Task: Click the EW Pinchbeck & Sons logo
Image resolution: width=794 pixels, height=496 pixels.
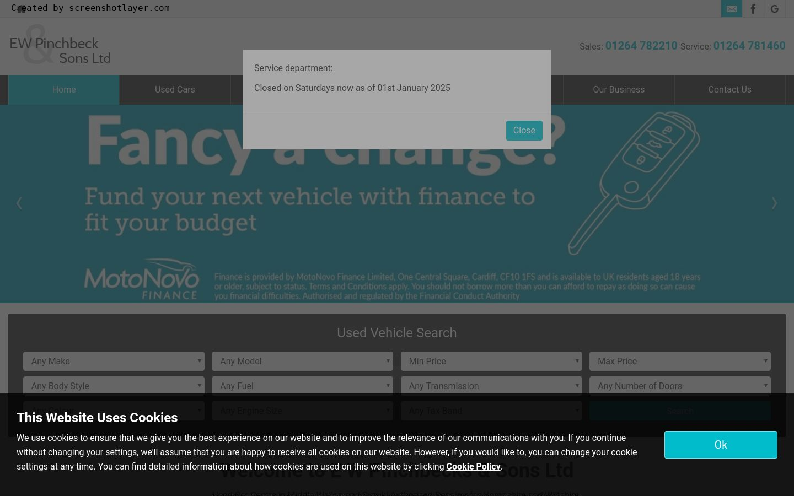Action: (x=60, y=45)
